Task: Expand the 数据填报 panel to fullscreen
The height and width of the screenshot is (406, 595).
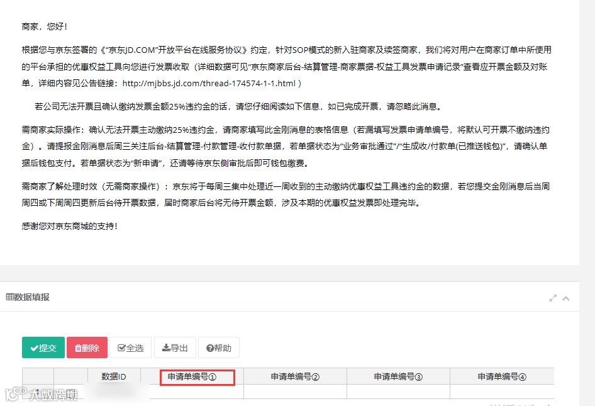Action: coord(553,298)
